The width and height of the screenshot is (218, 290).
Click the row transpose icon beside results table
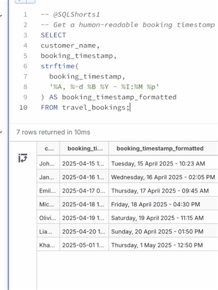pyautogui.click(x=23, y=158)
